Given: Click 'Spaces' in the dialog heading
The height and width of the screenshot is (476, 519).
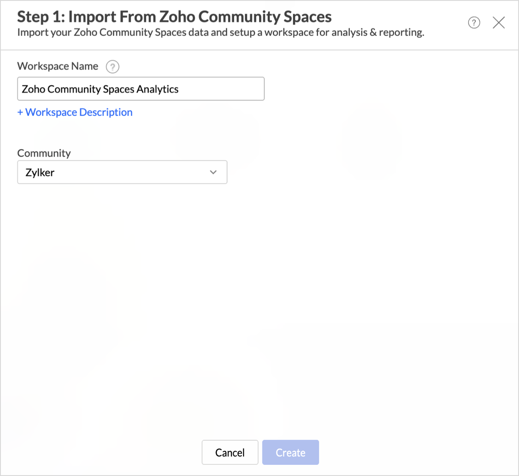Looking at the screenshot, I should pos(307,17).
